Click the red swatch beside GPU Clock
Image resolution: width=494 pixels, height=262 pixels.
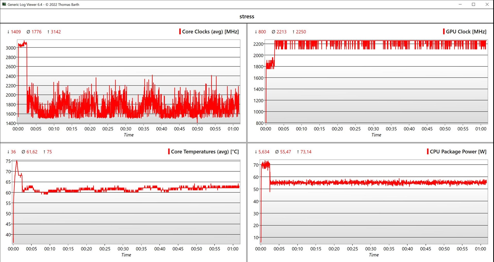tap(444, 31)
